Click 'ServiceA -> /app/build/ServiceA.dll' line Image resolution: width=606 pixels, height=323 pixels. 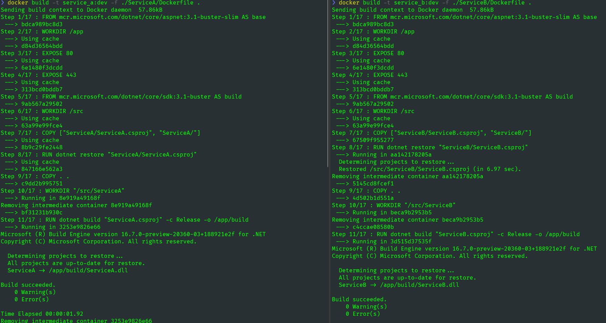pyautogui.click(x=68, y=271)
